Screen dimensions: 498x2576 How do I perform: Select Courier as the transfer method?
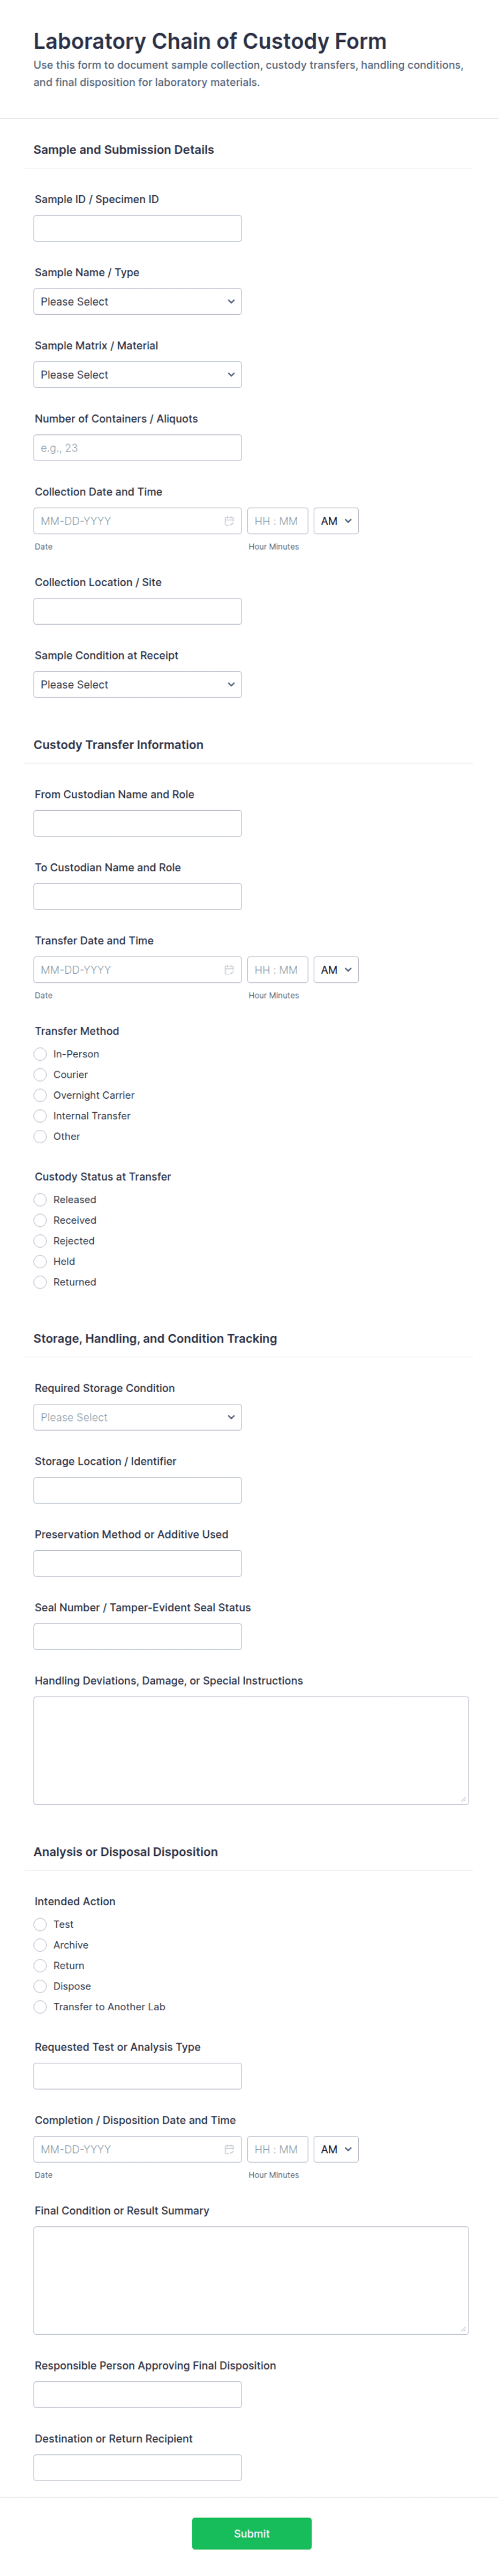tap(40, 1074)
